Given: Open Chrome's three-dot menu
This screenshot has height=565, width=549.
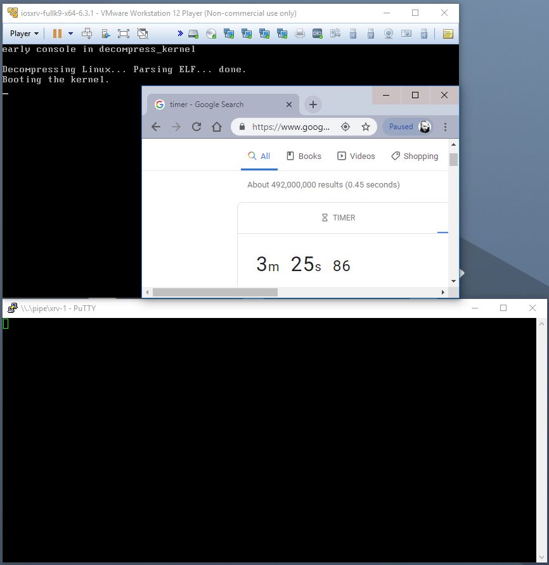Looking at the screenshot, I should [x=446, y=127].
